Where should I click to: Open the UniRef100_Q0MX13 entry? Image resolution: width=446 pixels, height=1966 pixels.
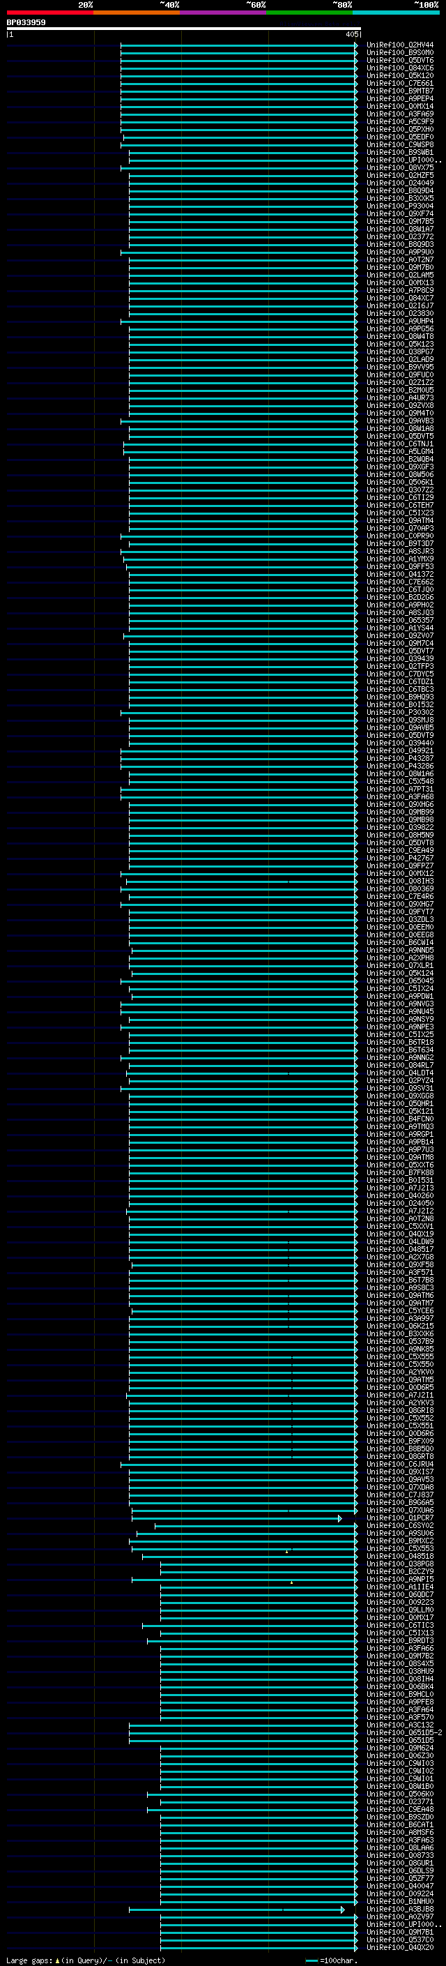399,282
